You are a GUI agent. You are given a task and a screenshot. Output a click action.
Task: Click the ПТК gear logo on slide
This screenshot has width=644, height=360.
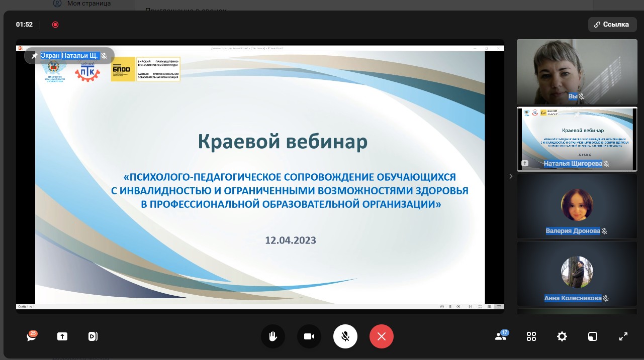87,71
